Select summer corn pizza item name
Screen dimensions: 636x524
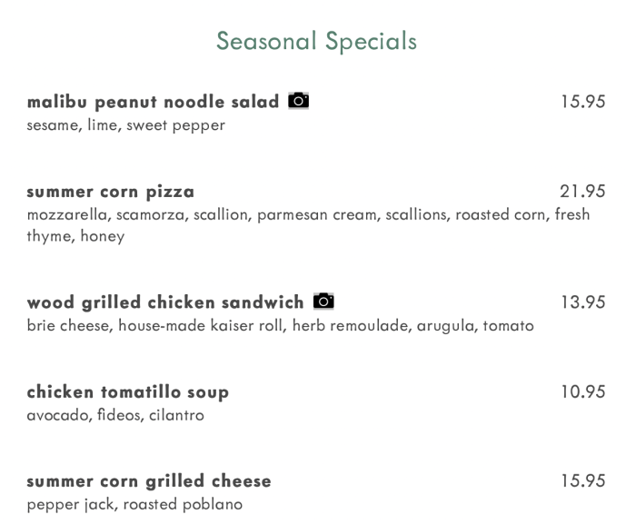click(110, 192)
